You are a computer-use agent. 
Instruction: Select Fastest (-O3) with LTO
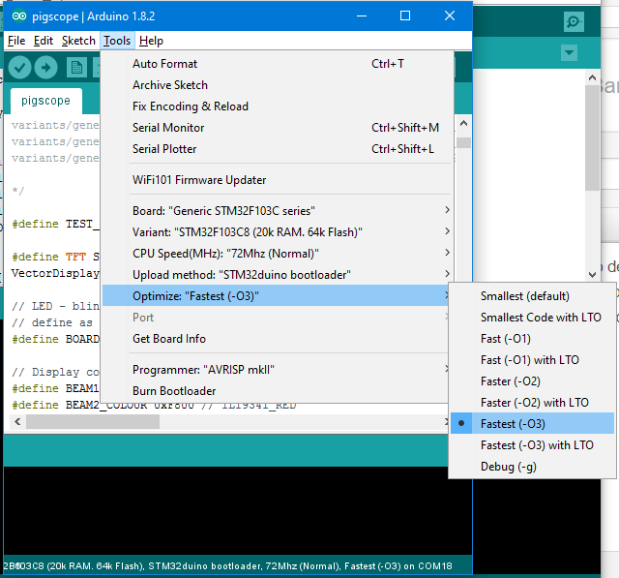532,444
